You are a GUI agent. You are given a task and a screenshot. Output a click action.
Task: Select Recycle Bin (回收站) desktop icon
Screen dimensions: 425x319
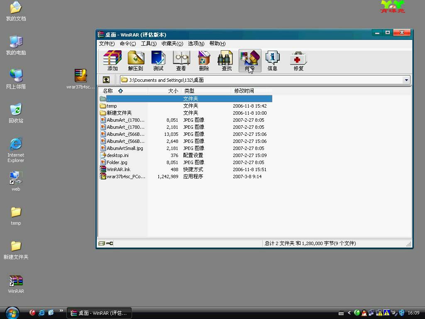point(16,113)
